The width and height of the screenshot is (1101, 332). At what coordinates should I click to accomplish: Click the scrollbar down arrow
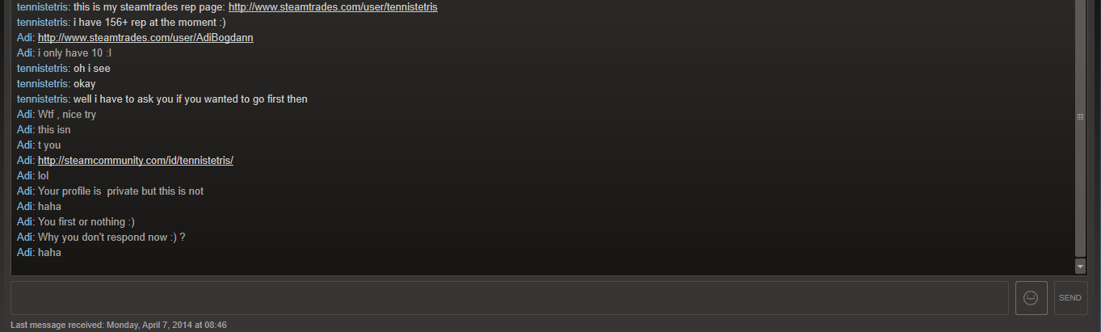pos(1081,267)
